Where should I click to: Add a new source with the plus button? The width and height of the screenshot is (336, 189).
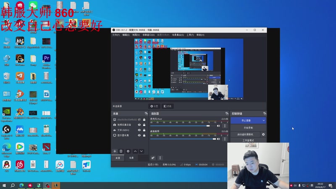115,151
